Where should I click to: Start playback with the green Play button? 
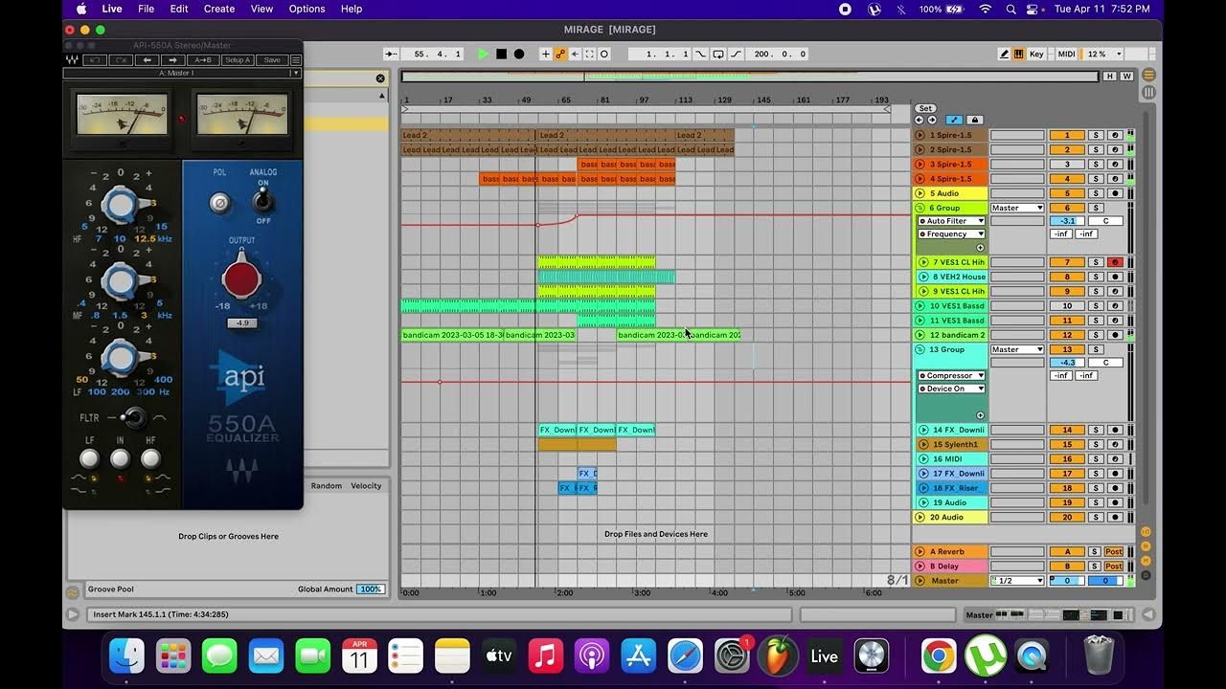pos(483,55)
